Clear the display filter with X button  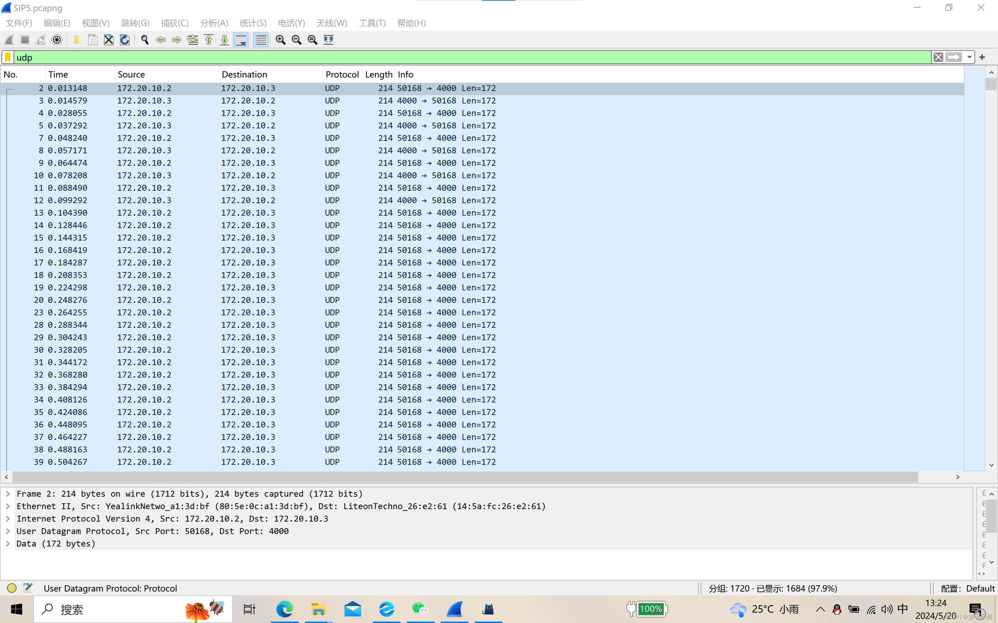(938, 57)
